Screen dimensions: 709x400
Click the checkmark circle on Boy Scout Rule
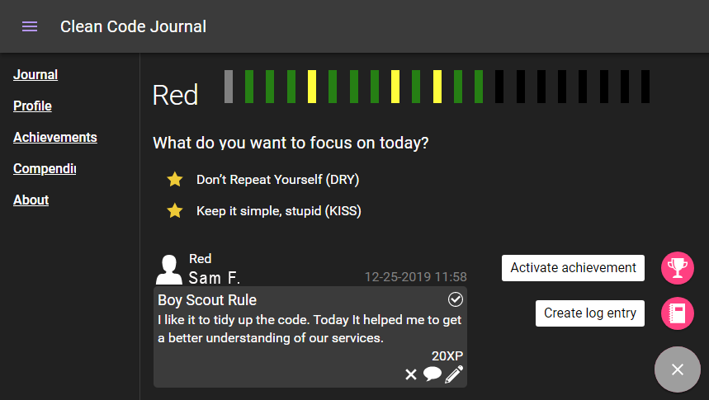point(456,299)
